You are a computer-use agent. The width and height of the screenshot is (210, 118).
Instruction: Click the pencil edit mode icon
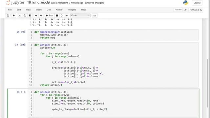tap(185, 10)
